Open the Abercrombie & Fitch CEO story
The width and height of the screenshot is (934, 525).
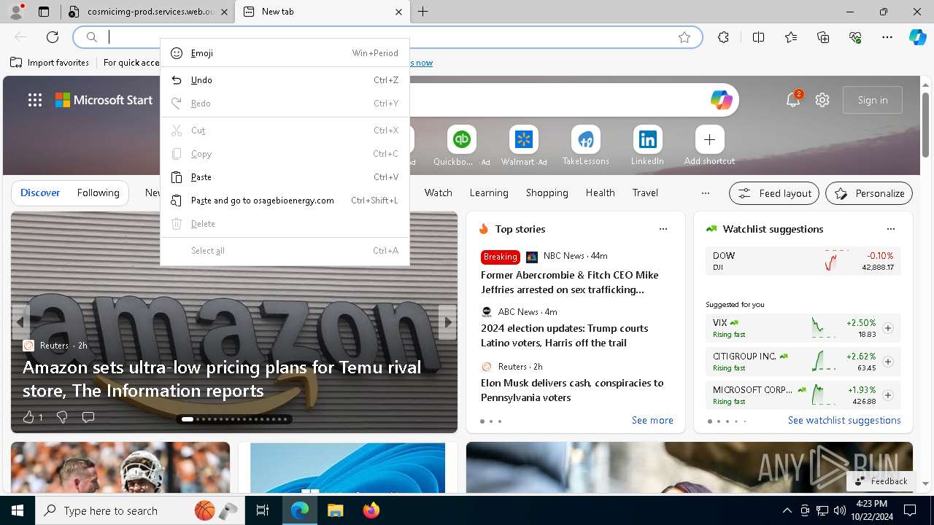569,282
